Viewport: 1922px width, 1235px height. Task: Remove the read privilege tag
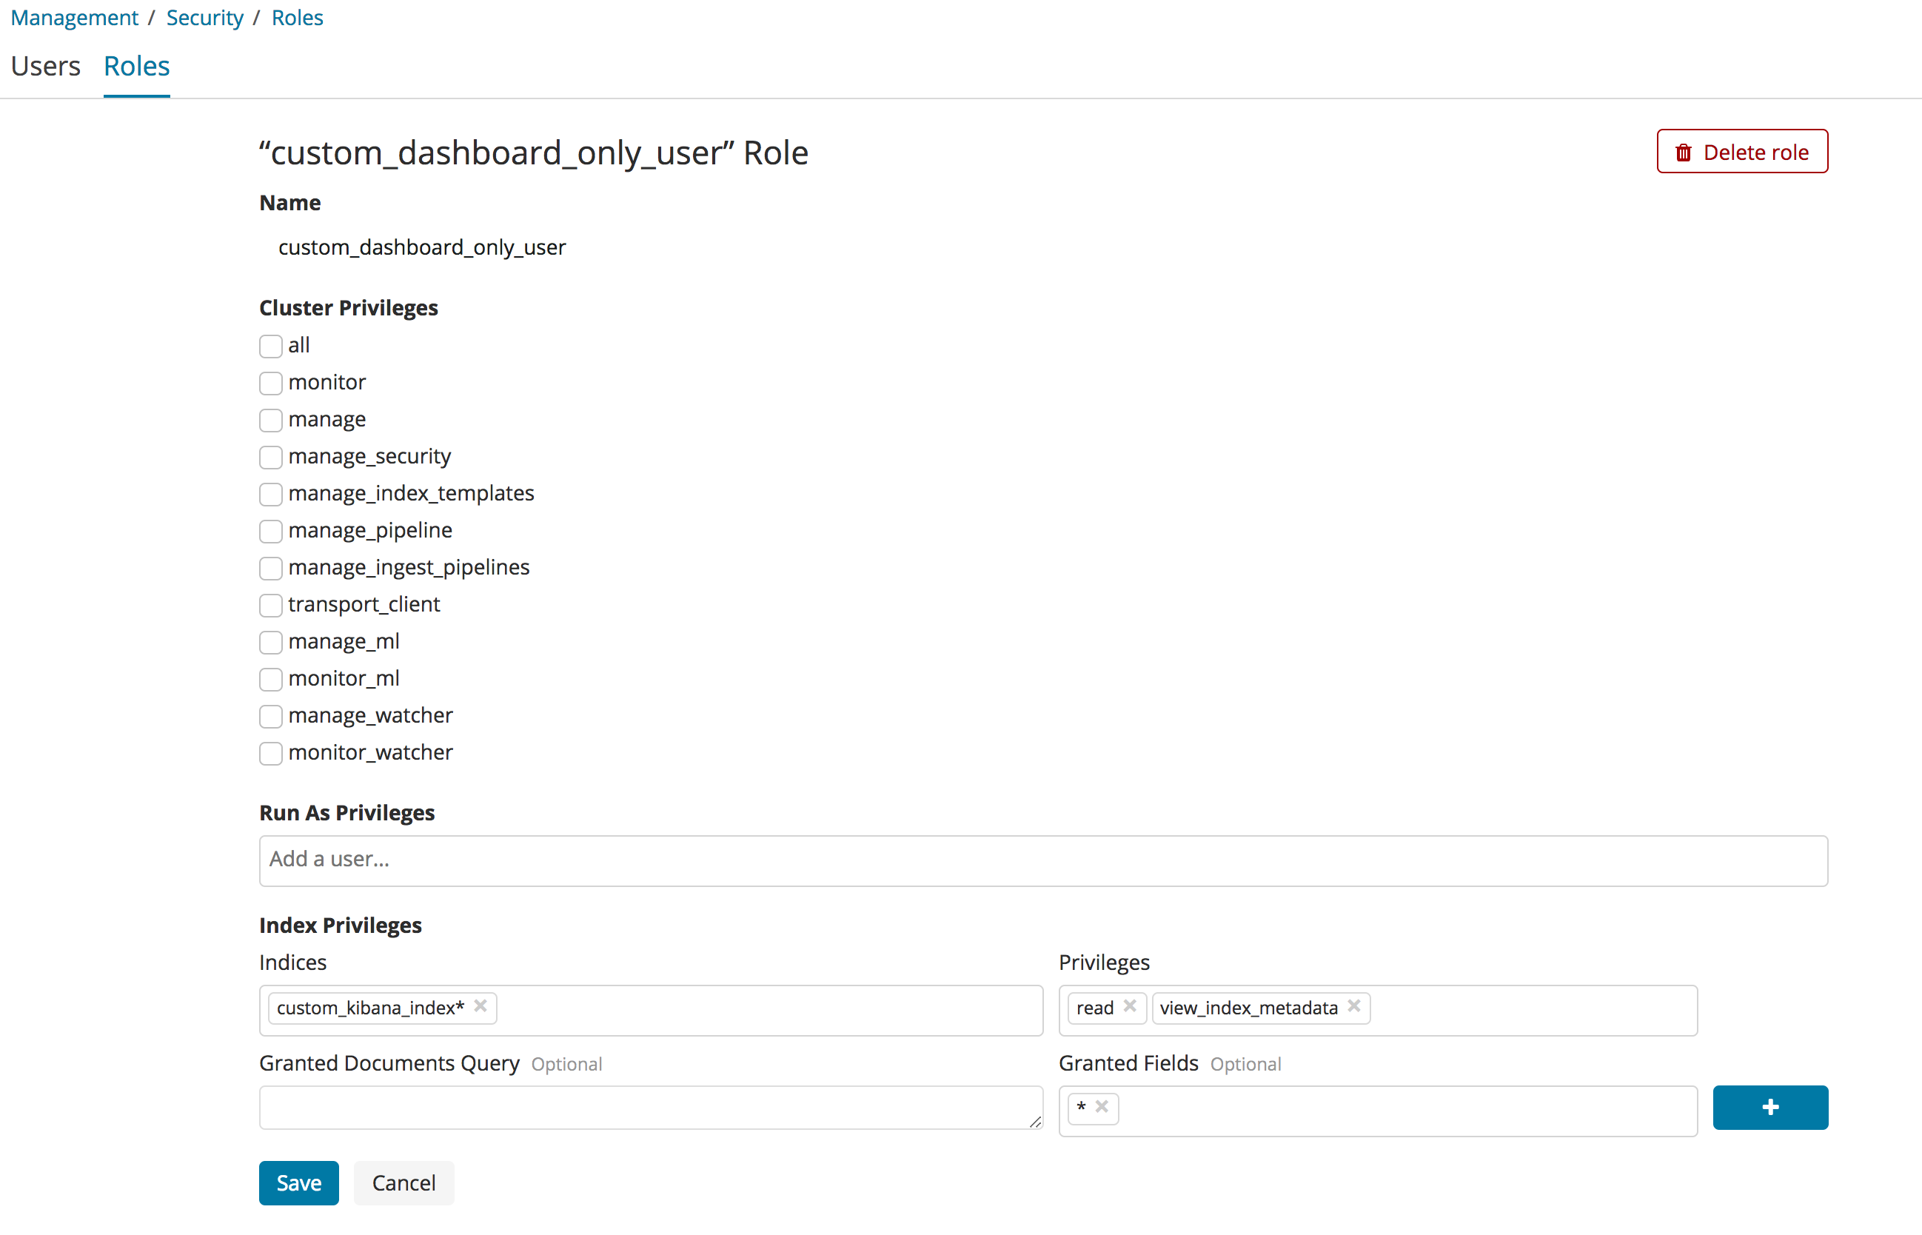1131,1006
